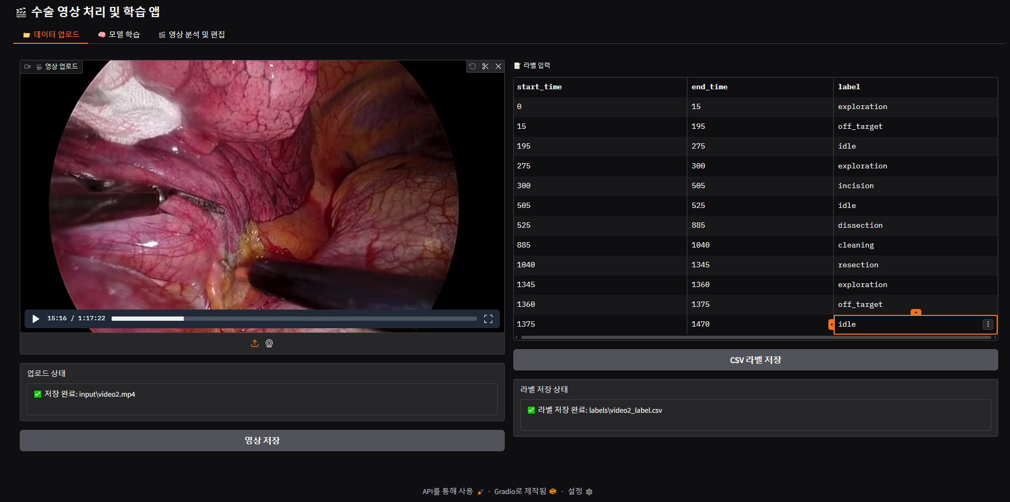Image resolution: width=1010 pixels, height=502 pixels.
Task: Switch to the 모델 학습 tab
Action: [120, 34]
